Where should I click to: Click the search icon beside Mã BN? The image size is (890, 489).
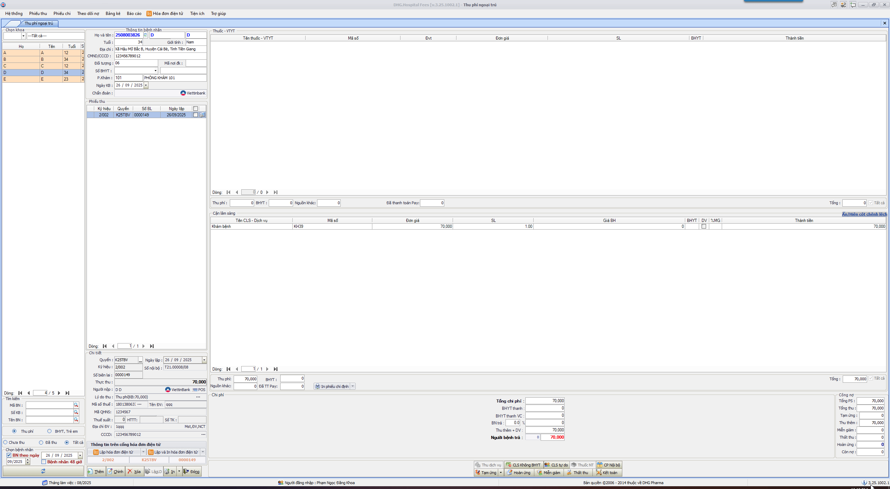(x=76, y=405)
